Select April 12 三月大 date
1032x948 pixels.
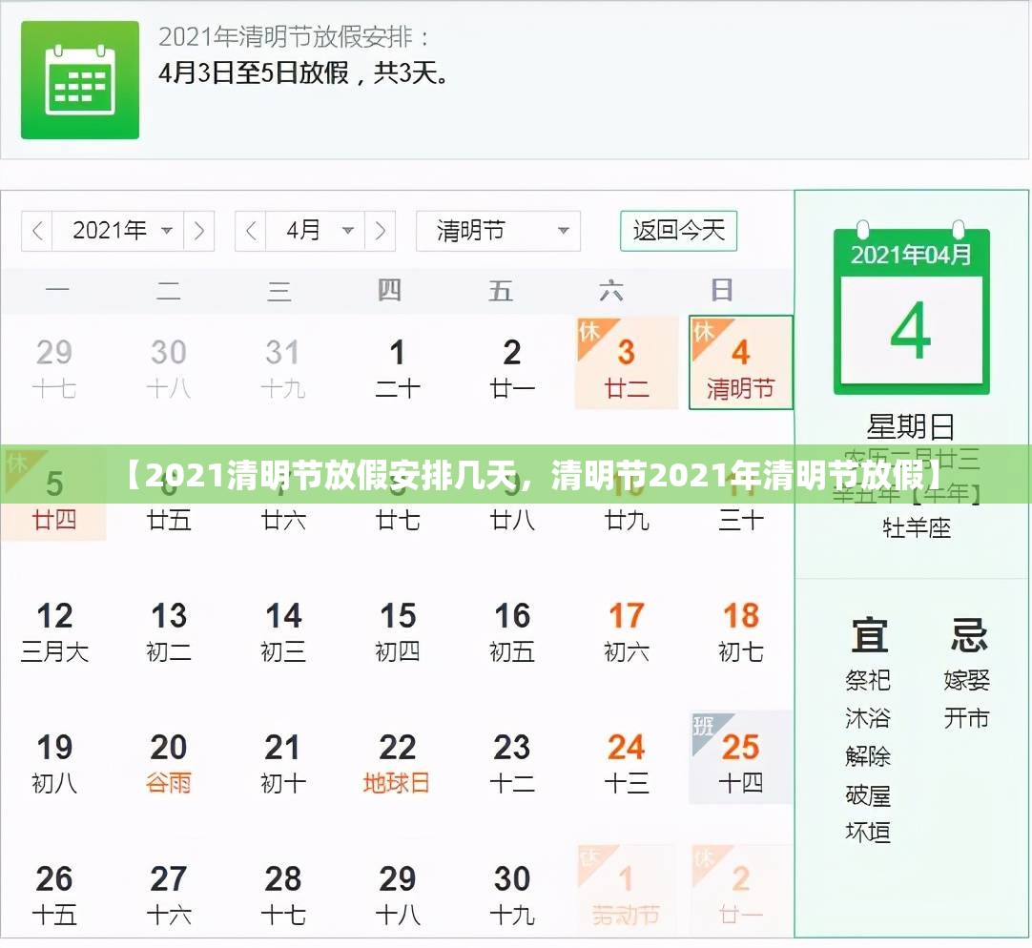coord(54,632)
